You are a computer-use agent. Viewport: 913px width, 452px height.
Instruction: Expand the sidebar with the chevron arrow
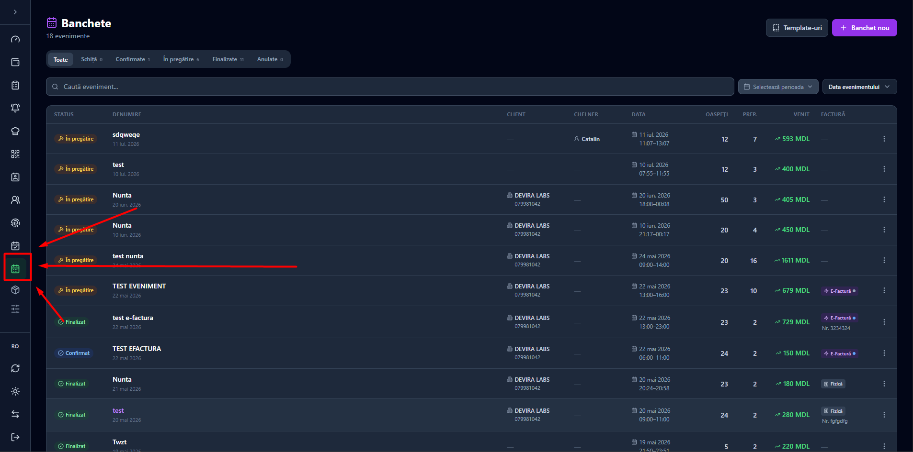coord(15,12)
